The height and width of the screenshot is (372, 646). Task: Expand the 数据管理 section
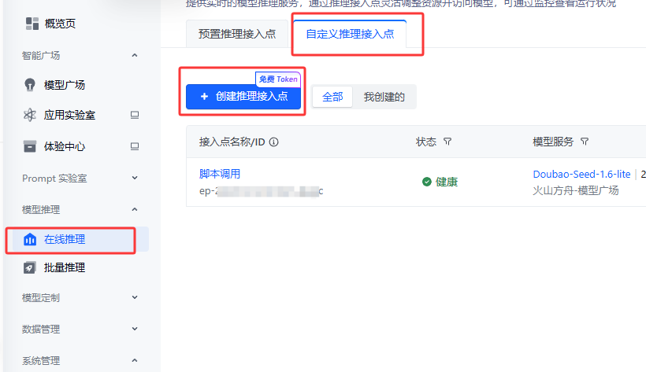135,329
